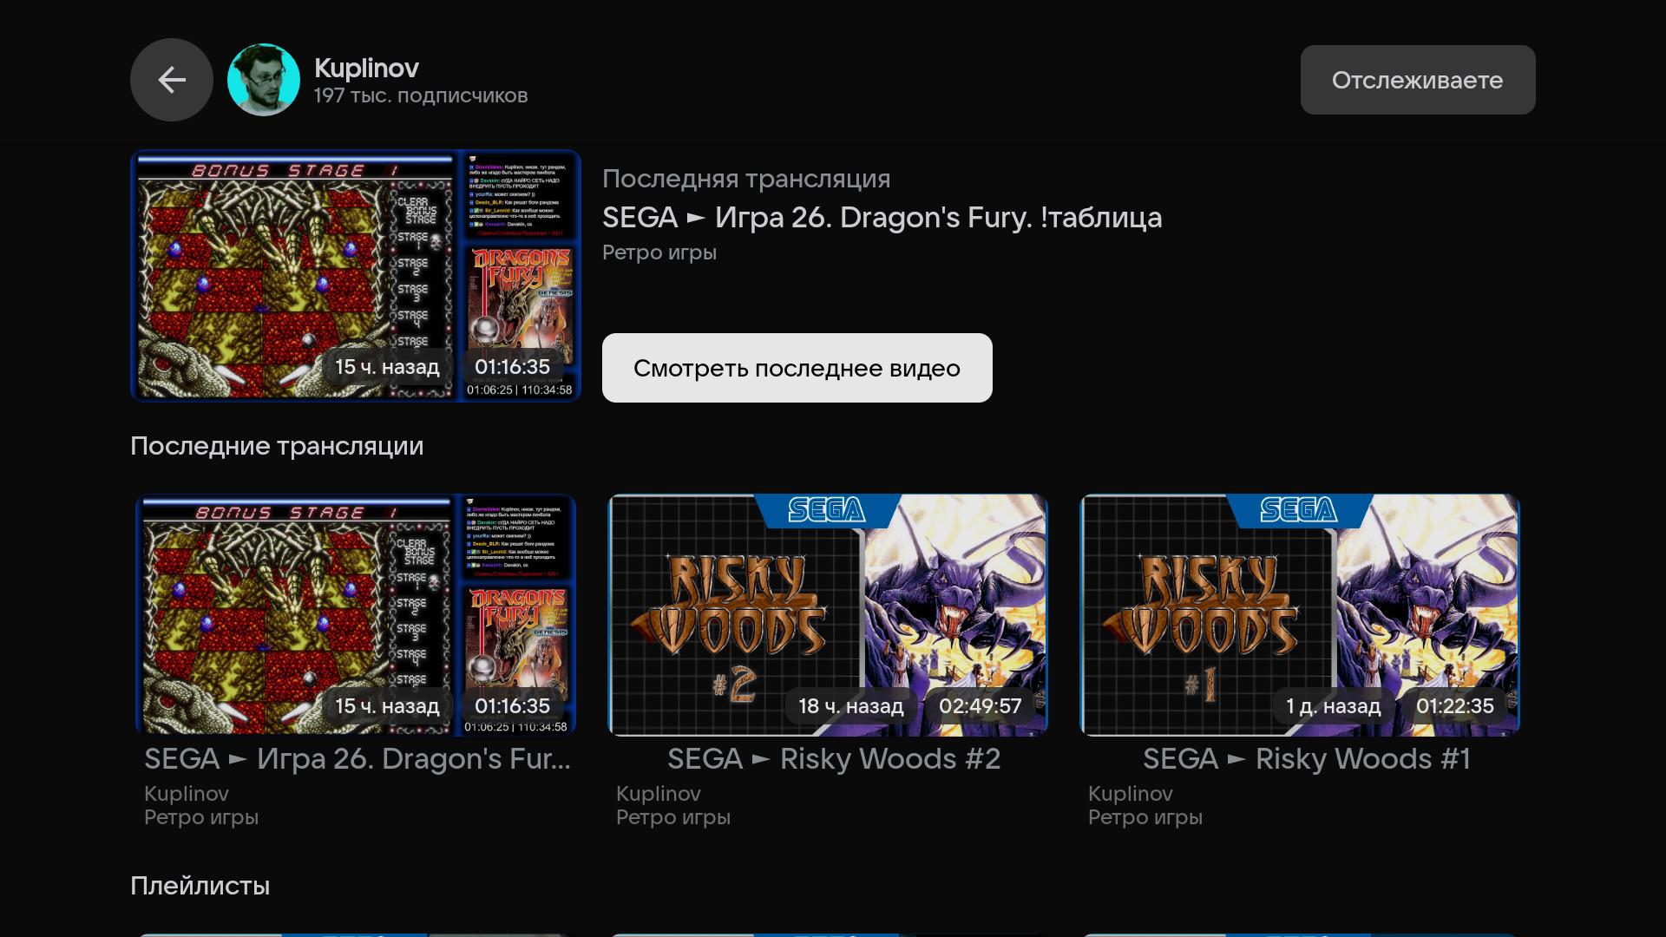Click the Kuplinov channel name in header
Screen dimensions: 1666x937
pyautogui.click(x=366, y=68)
